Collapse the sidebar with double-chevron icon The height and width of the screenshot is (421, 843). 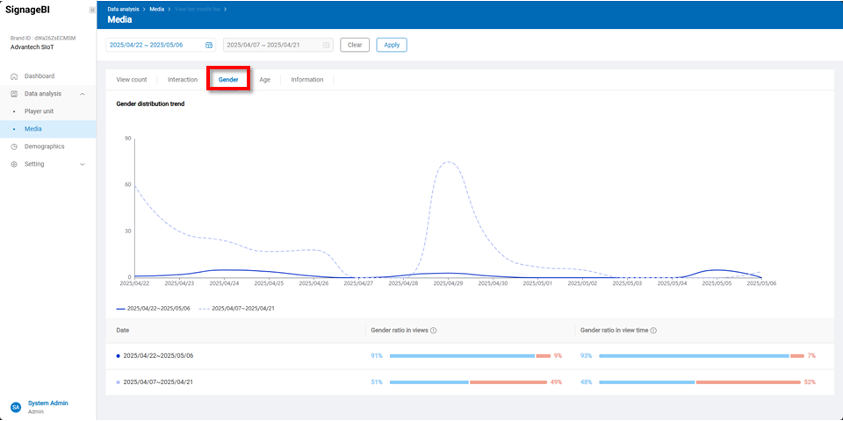(92, 10)
